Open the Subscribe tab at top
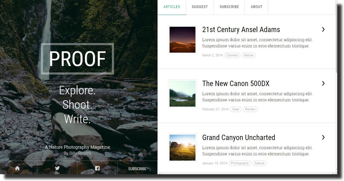This screenshot has height=181, width=344. pyautogui.click(x=229, y=7)
